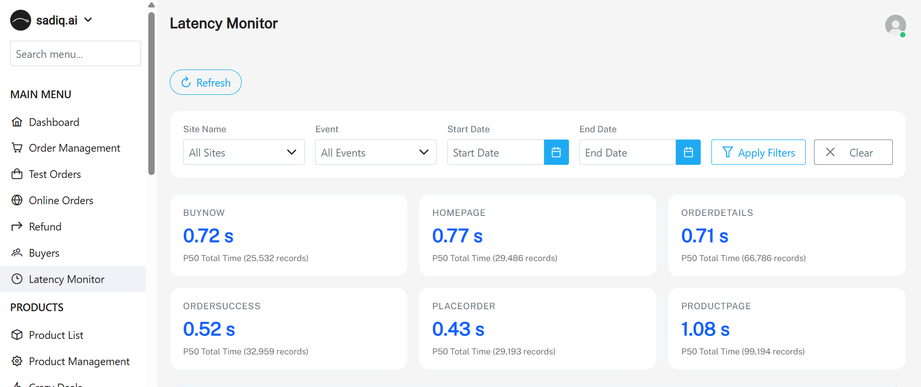Click "P50 Total Time (25,532 records)" text
This screenshot has width=921, height=387.
coord(246,258)
